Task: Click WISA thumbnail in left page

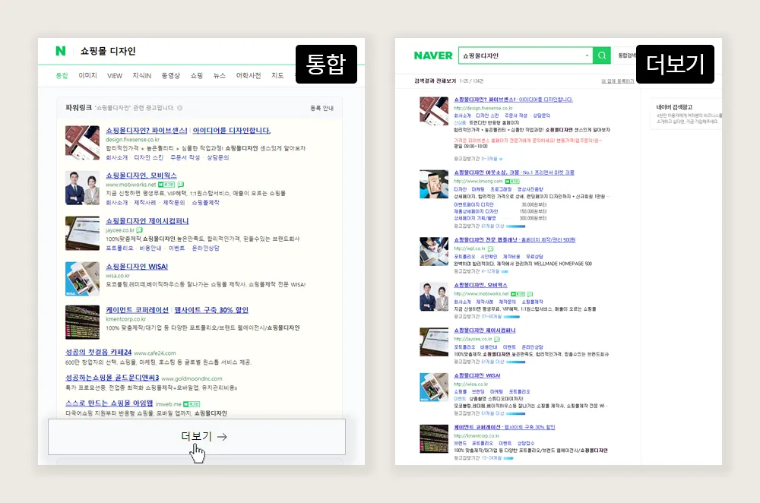Action: (82, 279)
